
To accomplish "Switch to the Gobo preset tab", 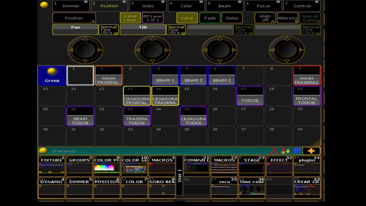I will 148,6.
